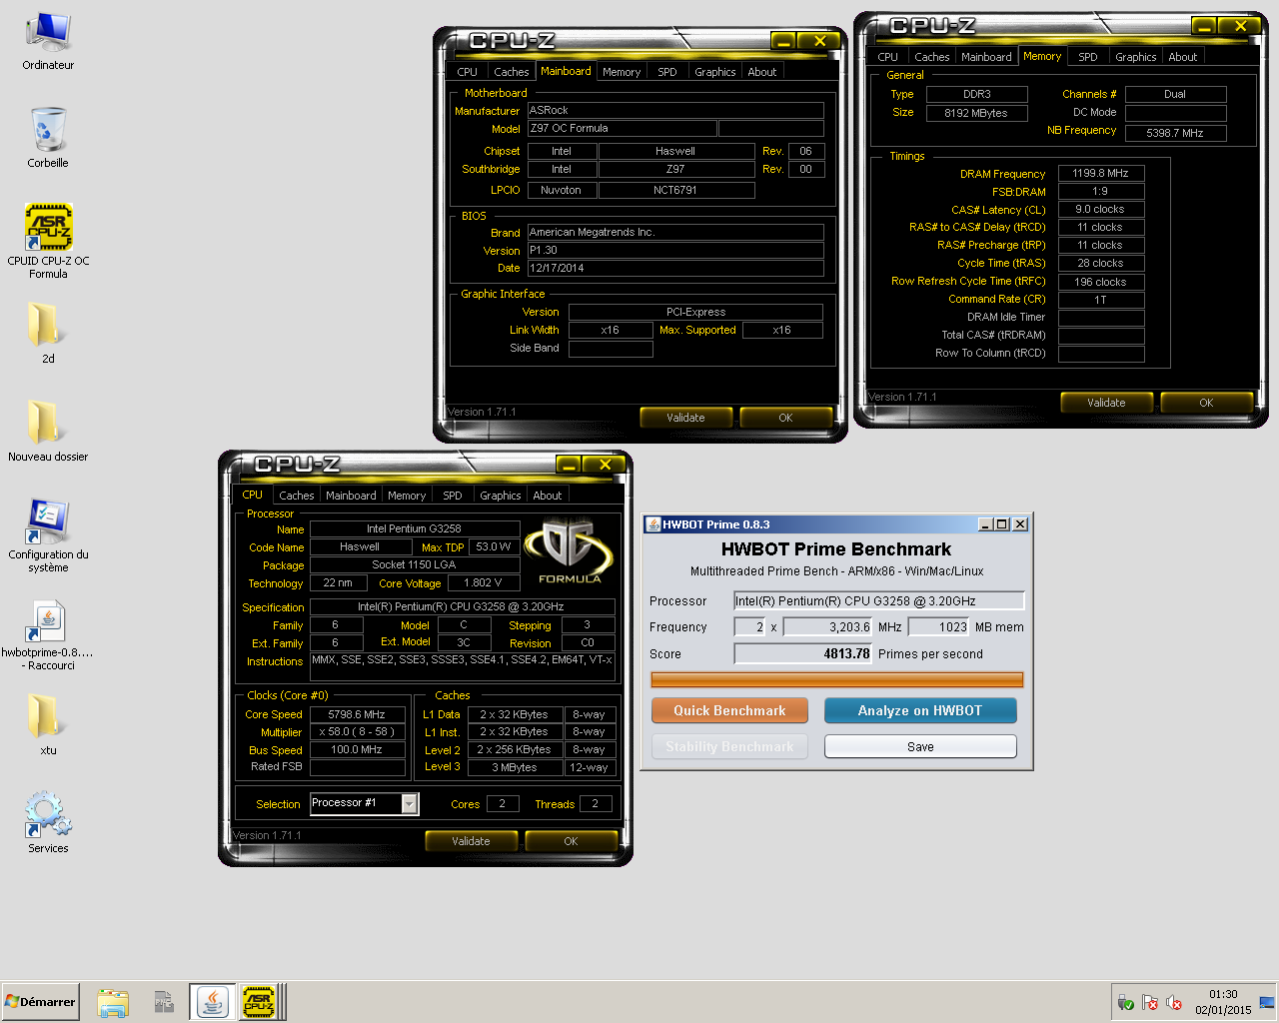Image resolution: width=1279 pixels, height=1023 pixels.
Task: Open SPD tab in Memory window
Action: click(1088, 57)
